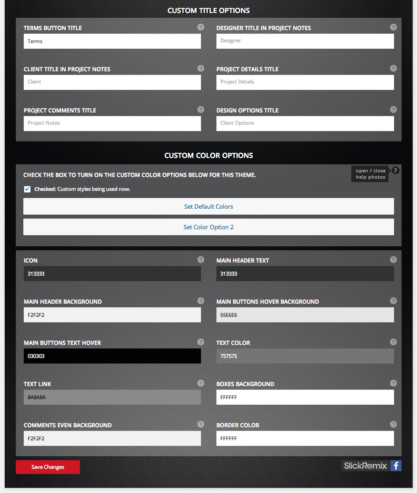Select the Icon color field 313333
Screen dimensions: 417x493
(x=112, y=274)
